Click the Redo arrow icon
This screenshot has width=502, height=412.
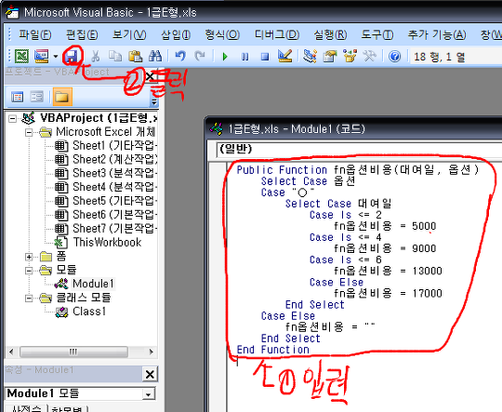tap(200, 57)
